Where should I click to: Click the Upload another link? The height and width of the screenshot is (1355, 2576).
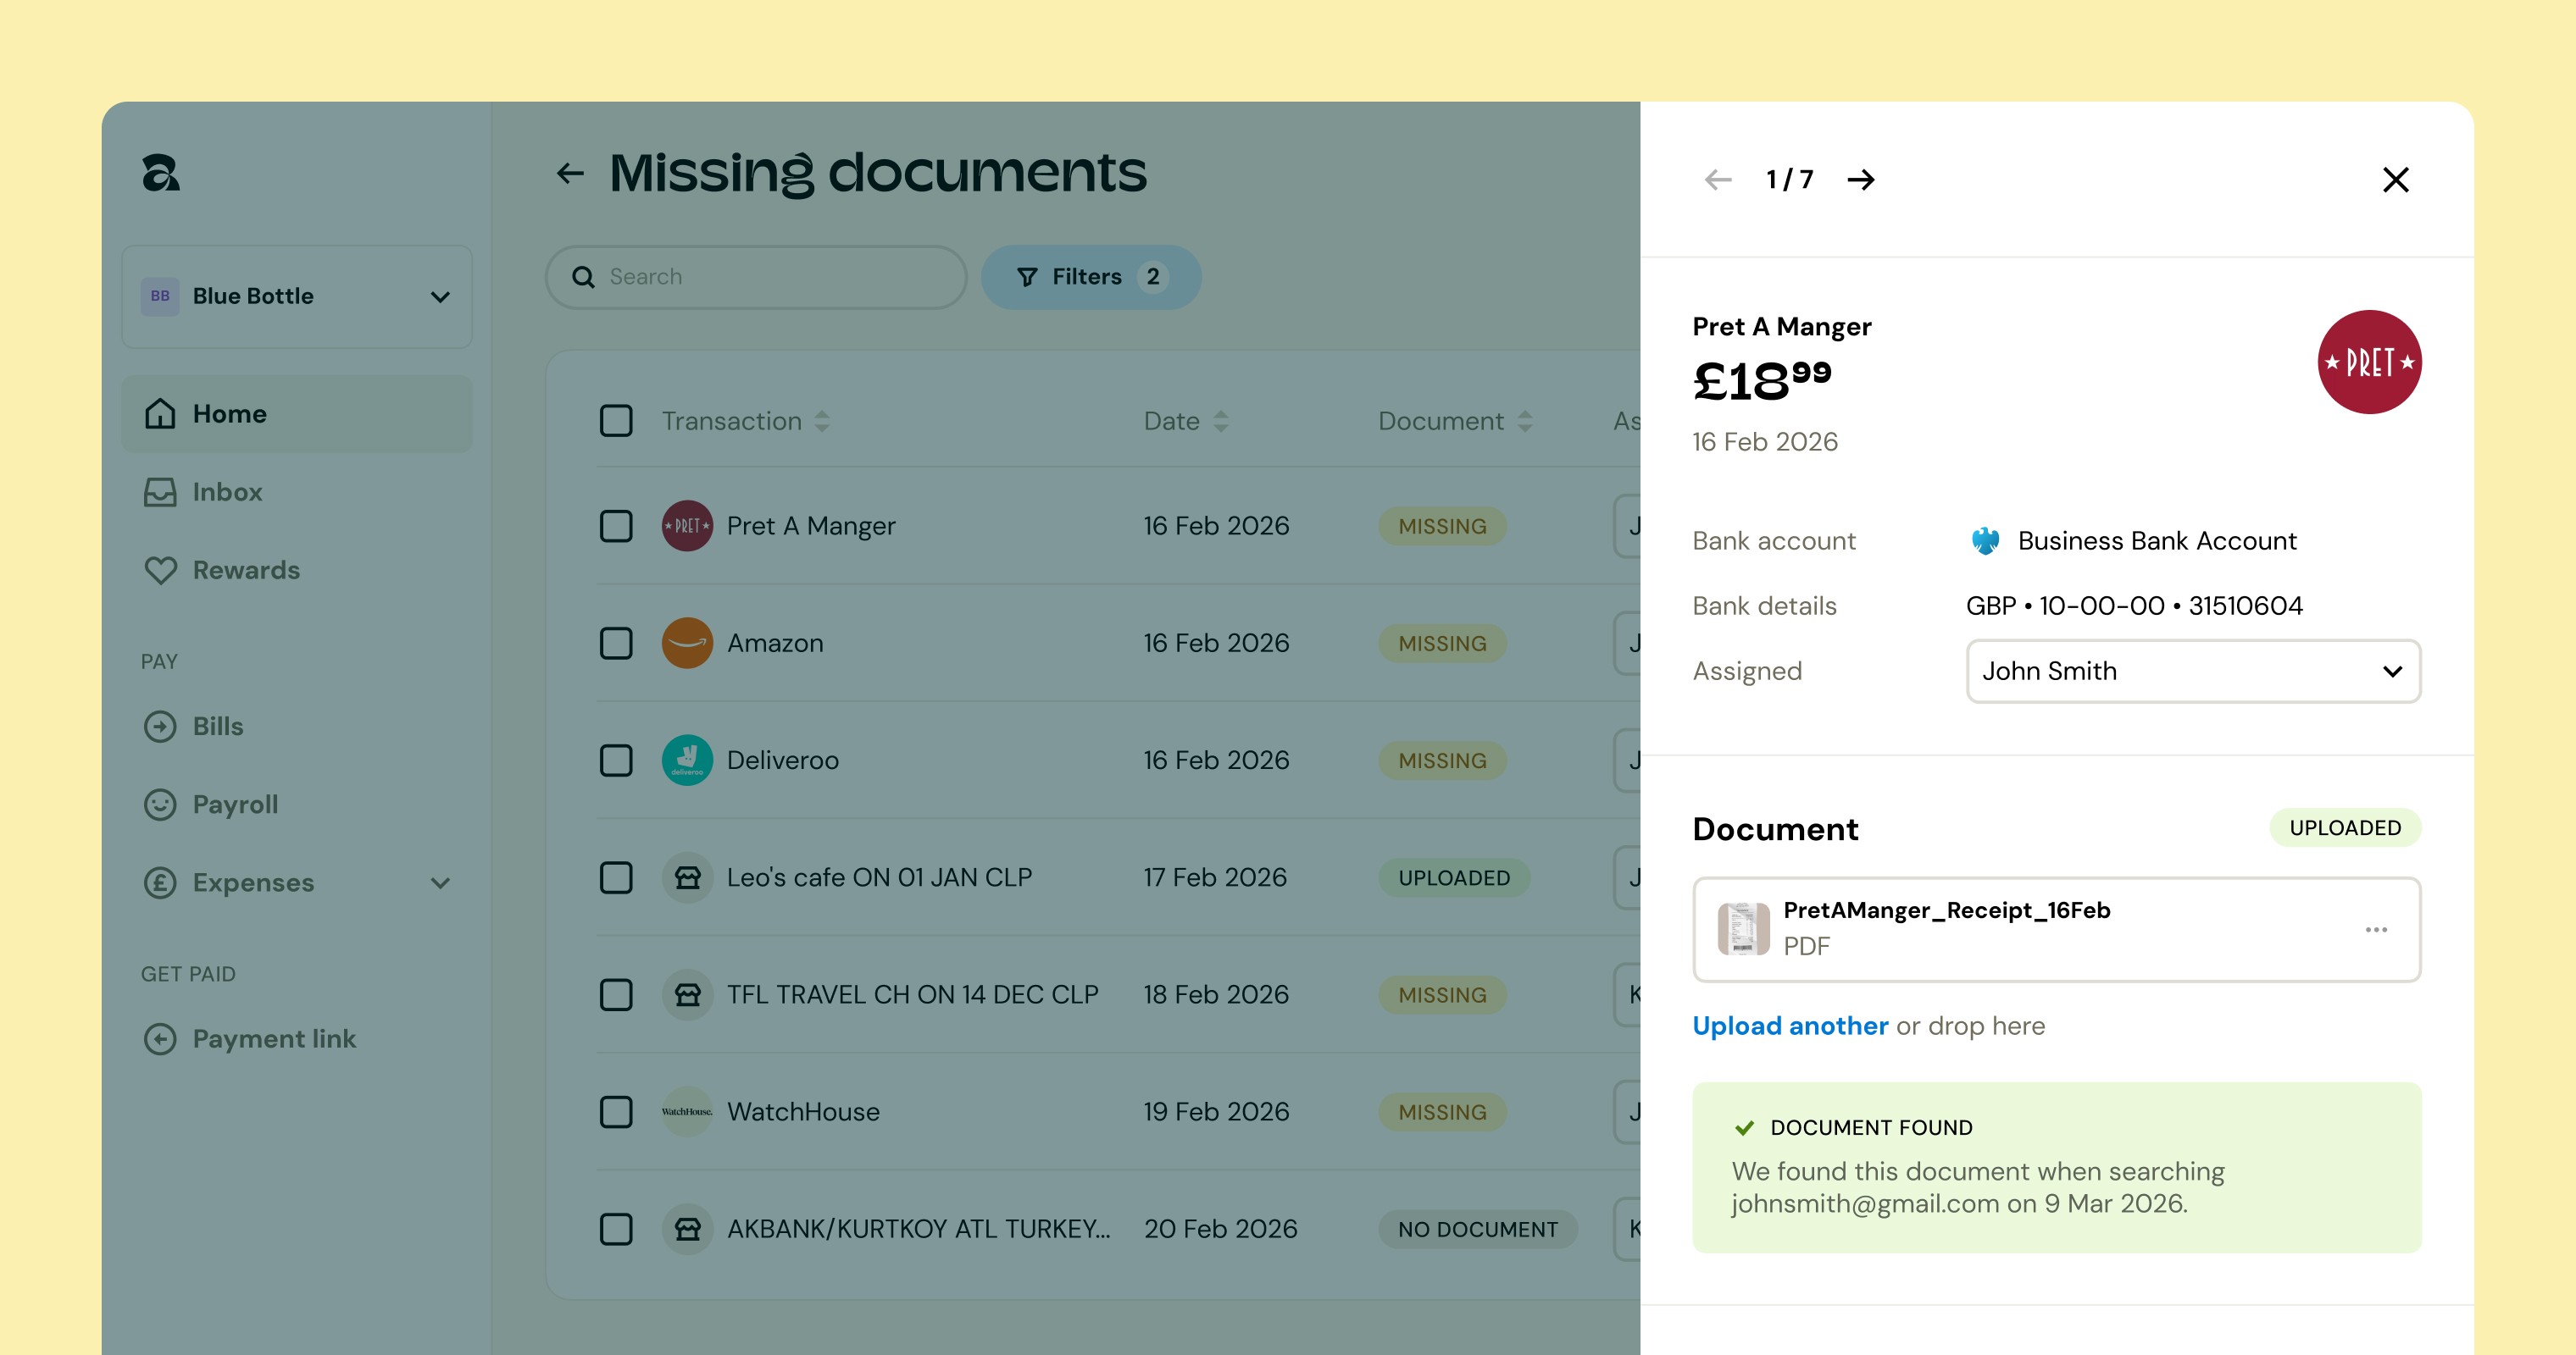(x=1790, y=1026)
